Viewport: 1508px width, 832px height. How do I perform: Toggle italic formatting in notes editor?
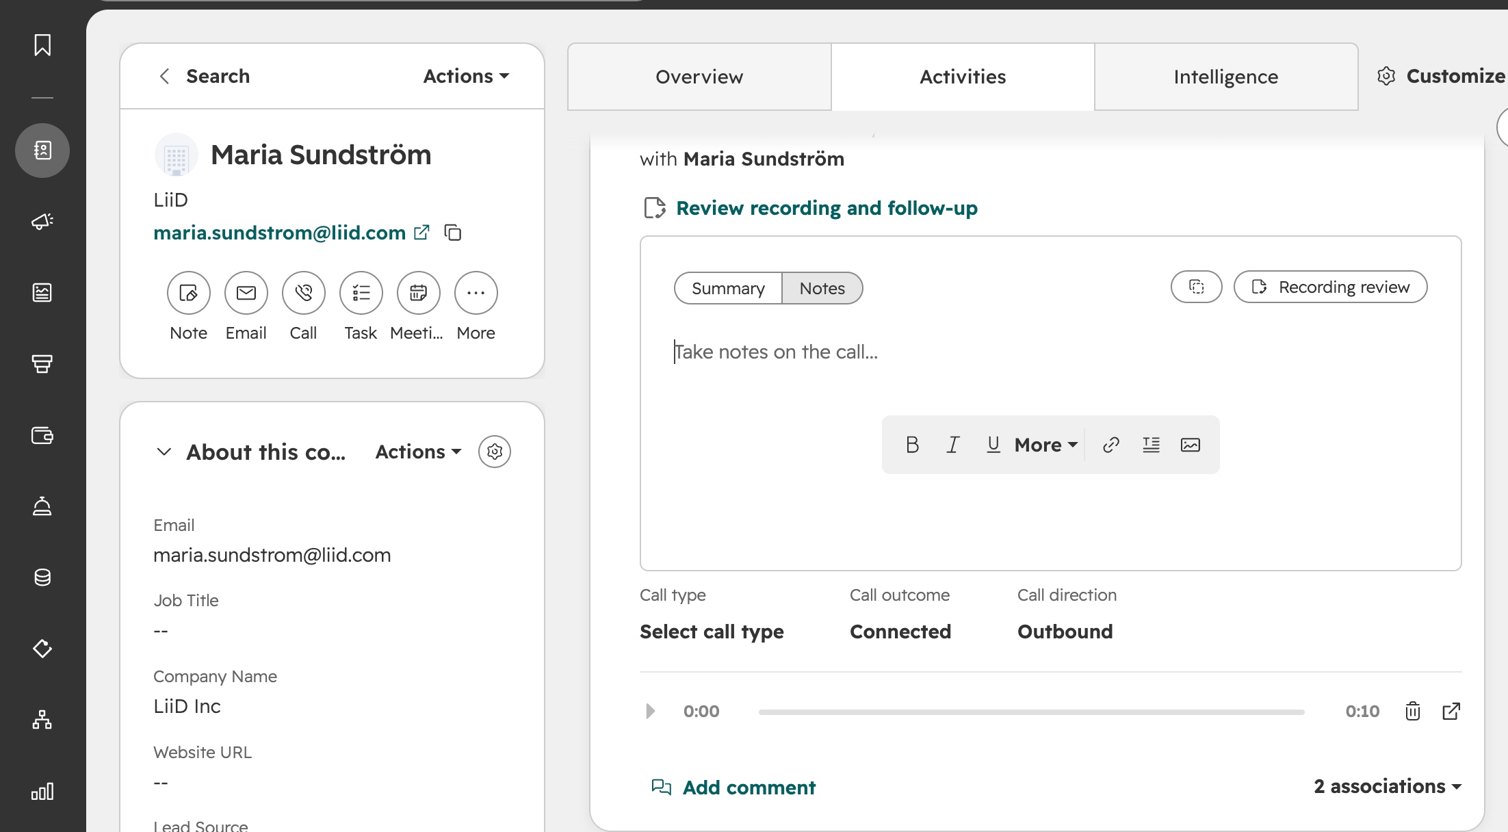(x=952, y=445)
